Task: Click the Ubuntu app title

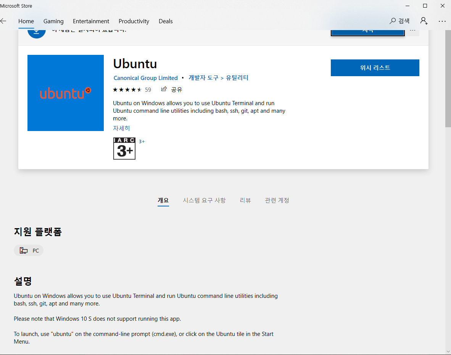Action: click(135, 64)
